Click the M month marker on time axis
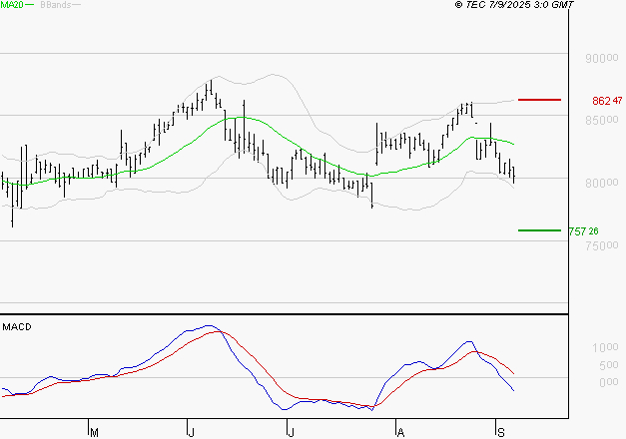626x439 pixels. point(94,433)
